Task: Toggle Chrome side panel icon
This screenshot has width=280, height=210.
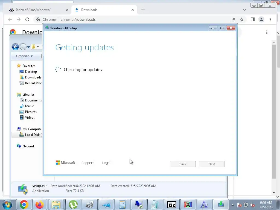Action: coord(252,19)
